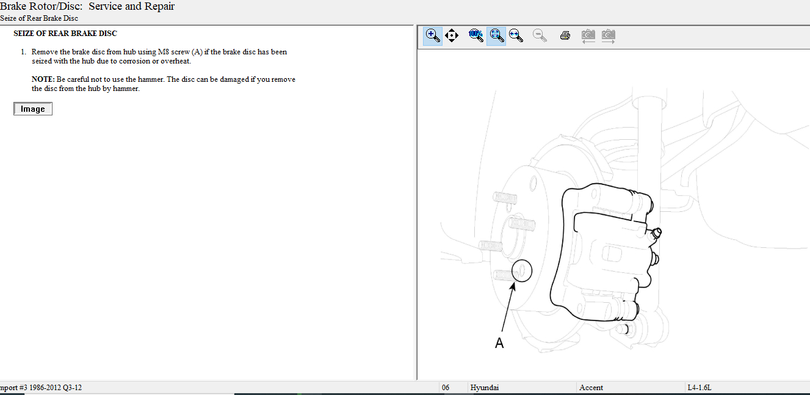Zoom image to 100% size
810x395 pixels.
coord(476,35)
